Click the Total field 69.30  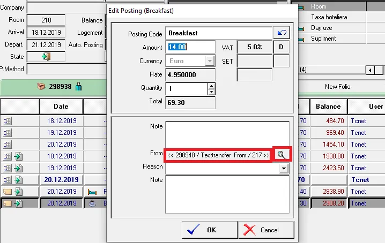[190, 102]
